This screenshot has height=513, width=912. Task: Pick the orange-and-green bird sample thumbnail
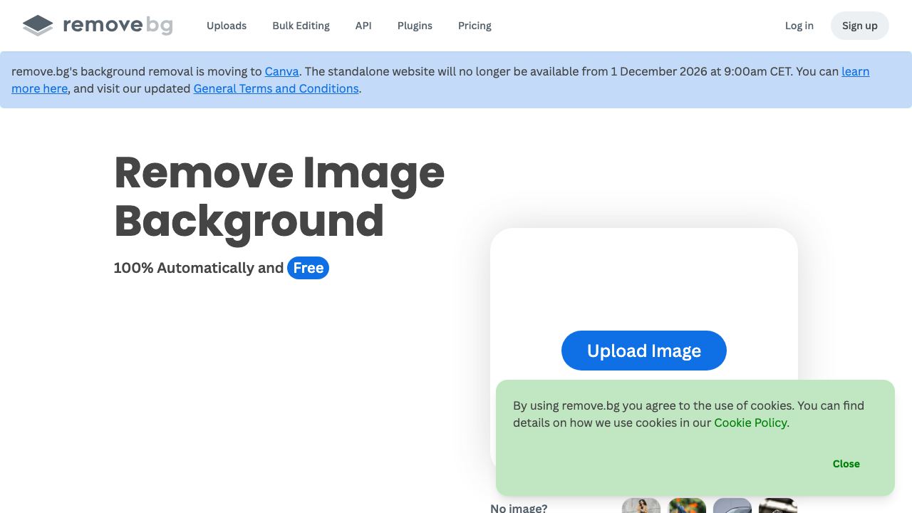[x=687, y=505]
